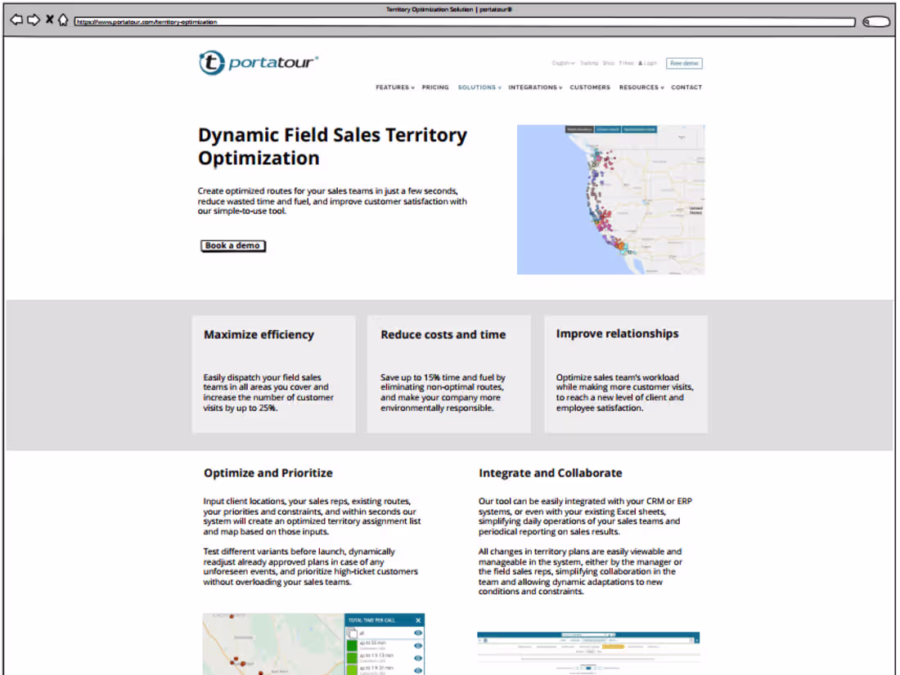This screenshot has height=675, width=900.
Task: Close the Total Time Per Call panel
Action: click(419, 620)
